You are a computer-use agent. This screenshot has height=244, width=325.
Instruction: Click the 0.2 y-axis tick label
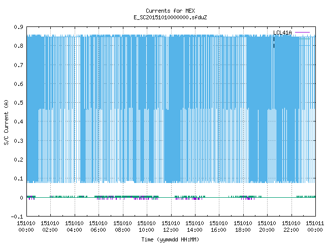(x=18, y=160)
